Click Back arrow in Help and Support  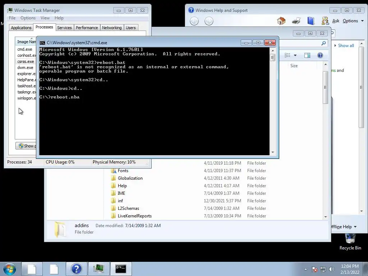click(x=194, y=21)
